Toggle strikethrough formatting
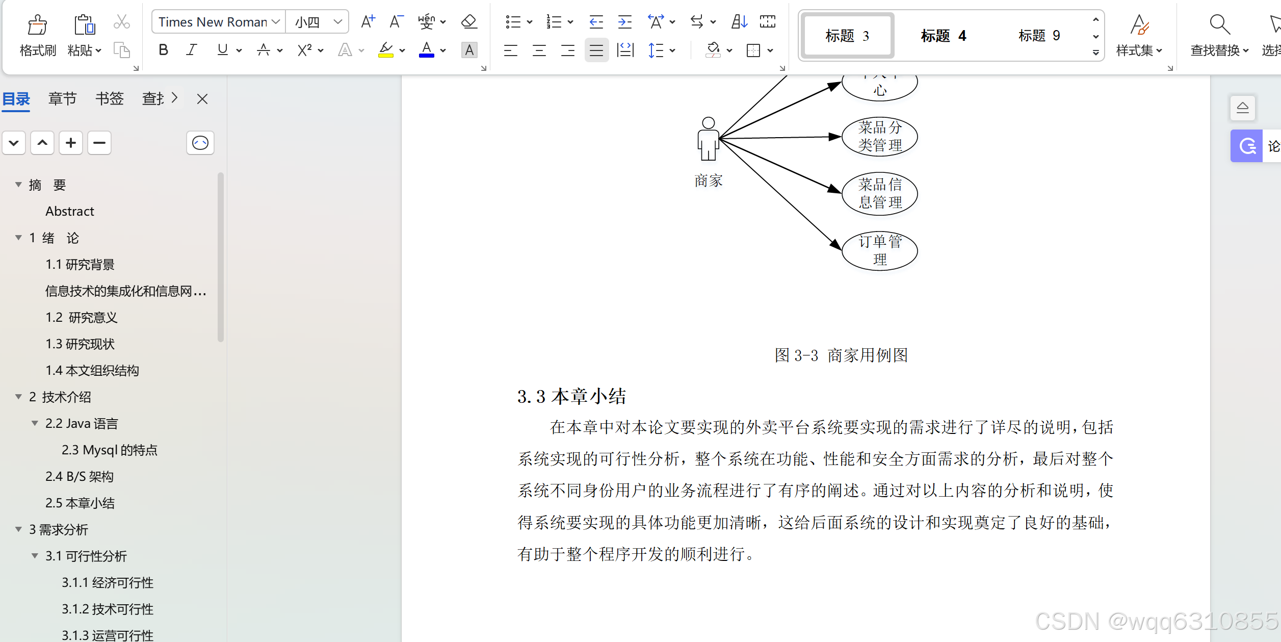Viewport: 1281px width, 642px height. tap(263, 50)
